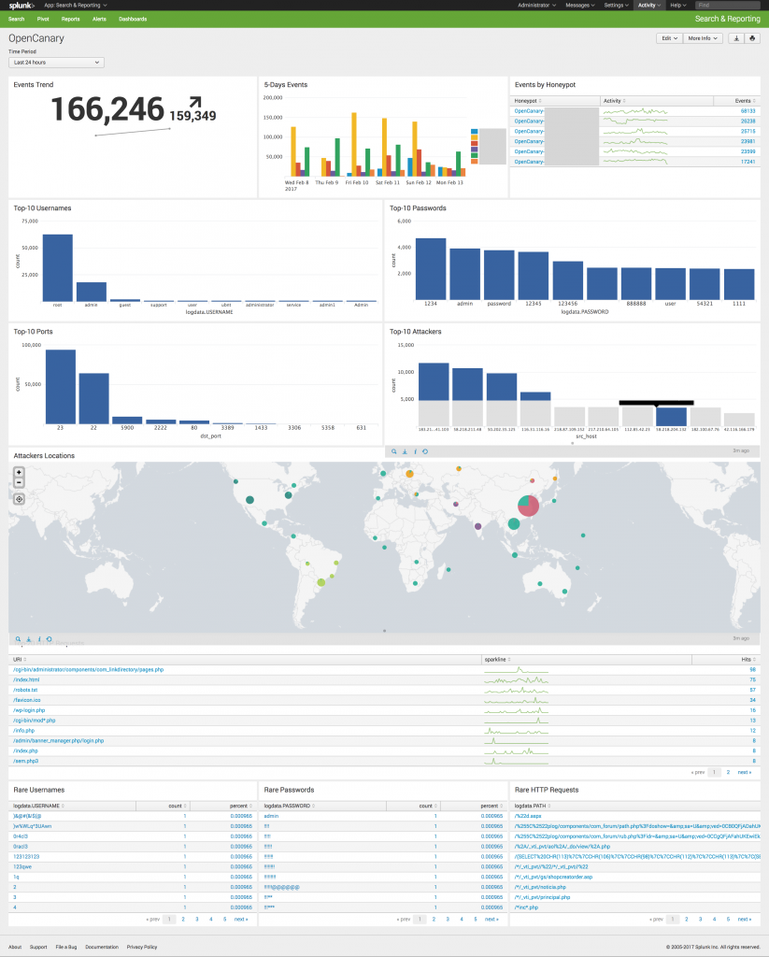Image resolution: width=769 pixels, height=957 pixels.
Task: Open the Alerts tab
Action: coord(99,19)
